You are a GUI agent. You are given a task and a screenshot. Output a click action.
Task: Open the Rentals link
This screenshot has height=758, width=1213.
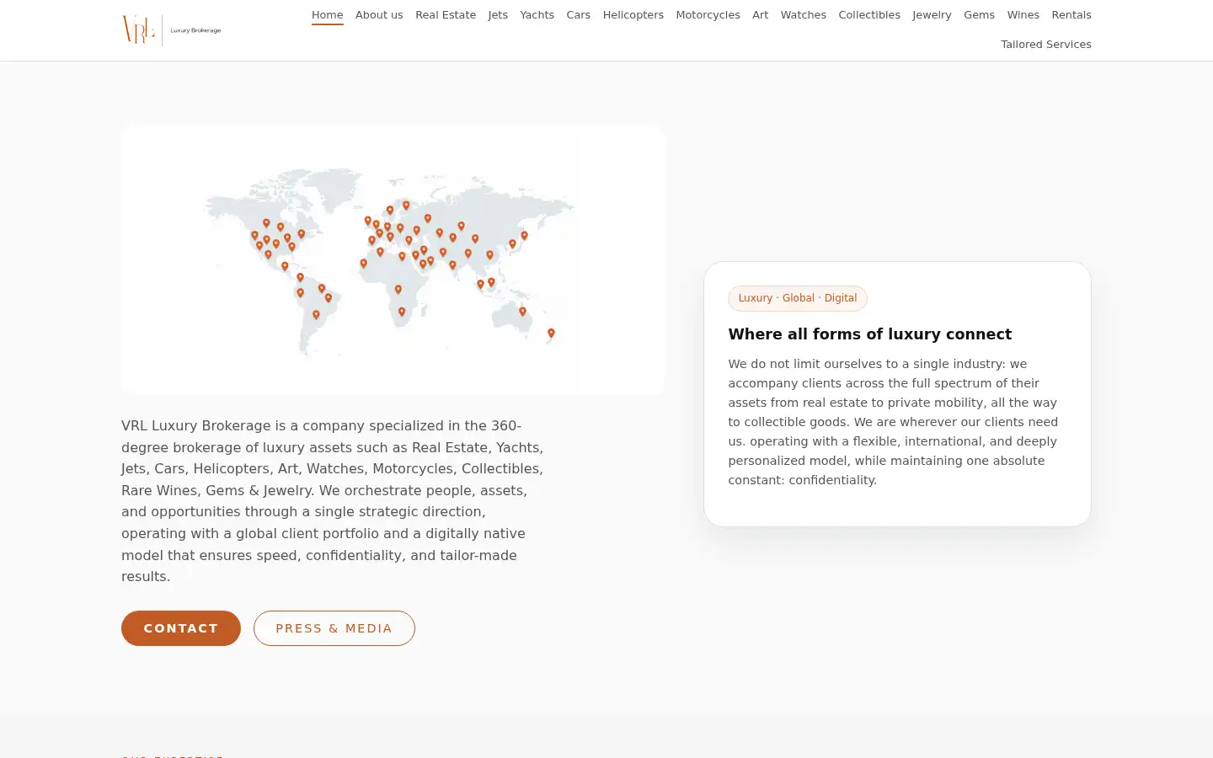click(x=1071, y=15)
